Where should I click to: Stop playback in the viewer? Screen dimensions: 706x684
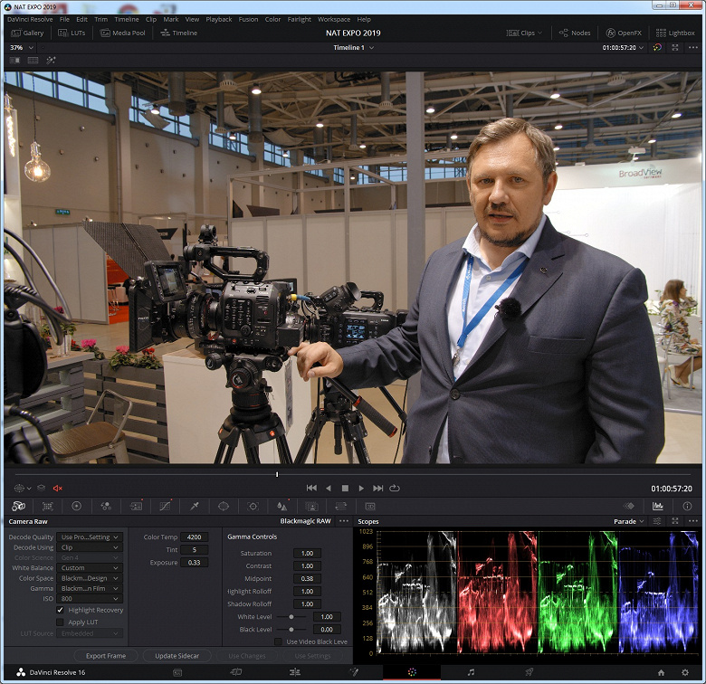click(x=345, y=489)
